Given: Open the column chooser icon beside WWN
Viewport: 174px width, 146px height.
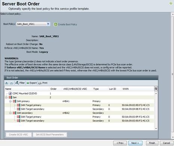Looking at the screenshot, I should coord(156,89).
